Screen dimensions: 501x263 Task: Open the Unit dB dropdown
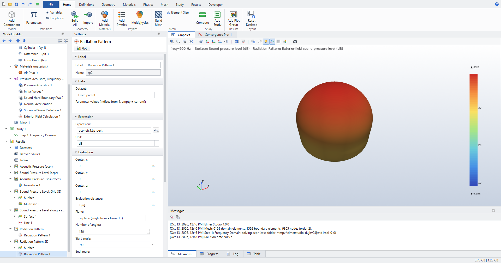point(157,144)
